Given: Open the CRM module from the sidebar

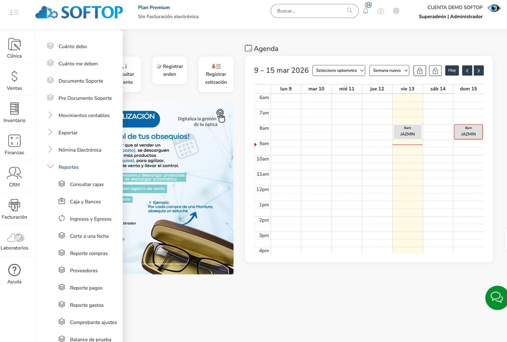Looking at the screenshot, I should [14, 176].
